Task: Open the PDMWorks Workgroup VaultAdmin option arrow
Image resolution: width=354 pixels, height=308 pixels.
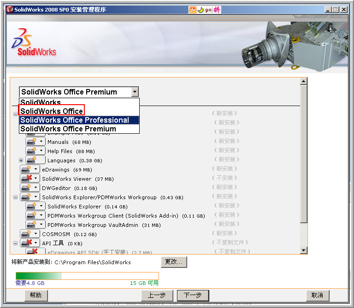Action: pyautogui.click(x=41, y=225)
